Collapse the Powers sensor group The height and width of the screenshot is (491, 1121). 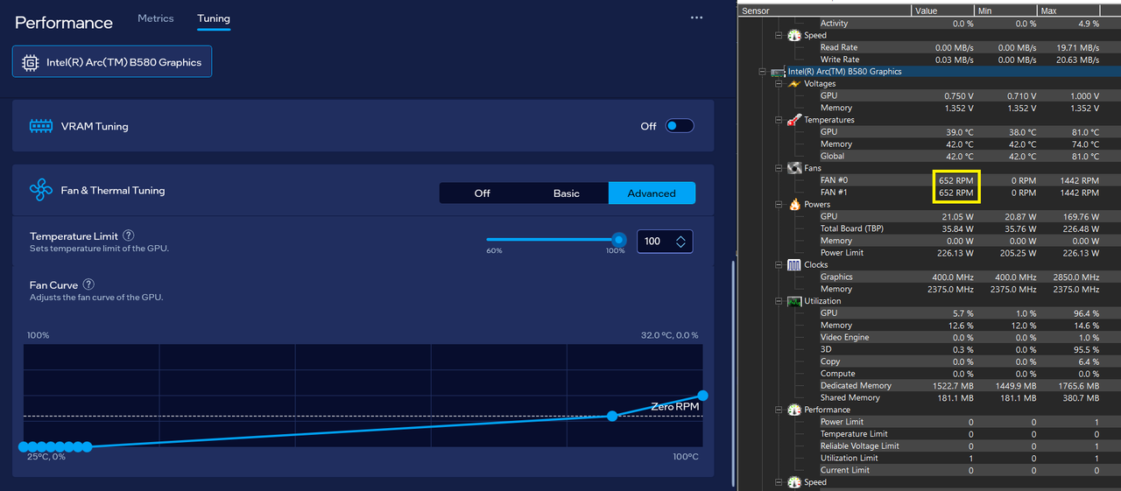pos(779,204)
